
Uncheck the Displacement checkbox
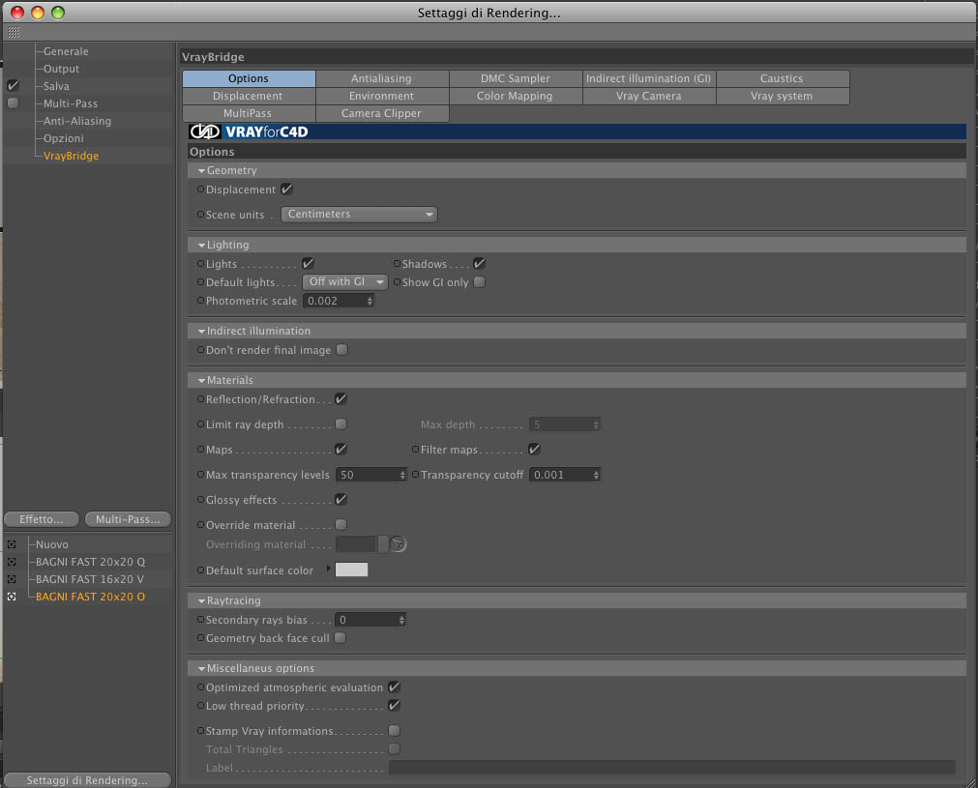click(287, 189)
